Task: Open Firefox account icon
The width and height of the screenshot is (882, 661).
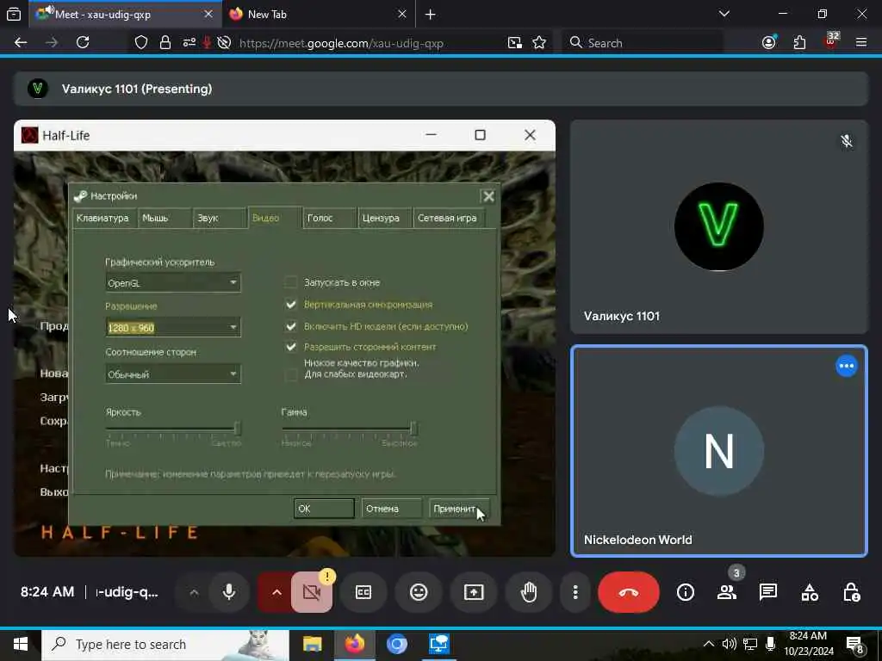Action: point(769,43)
